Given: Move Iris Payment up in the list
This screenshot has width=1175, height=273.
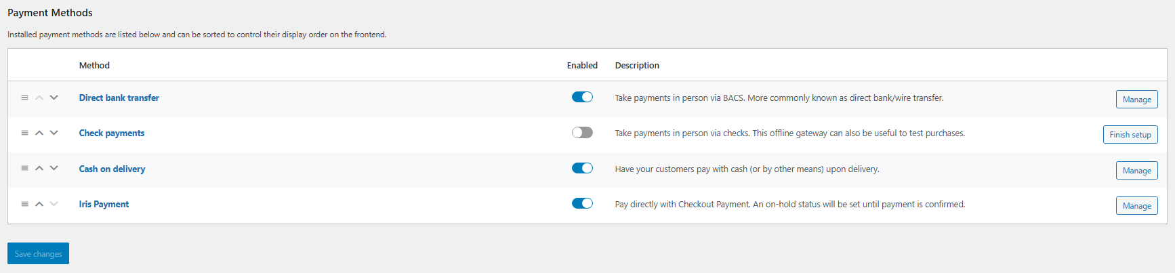Looking at the screenshot, I should pos(39,204).
